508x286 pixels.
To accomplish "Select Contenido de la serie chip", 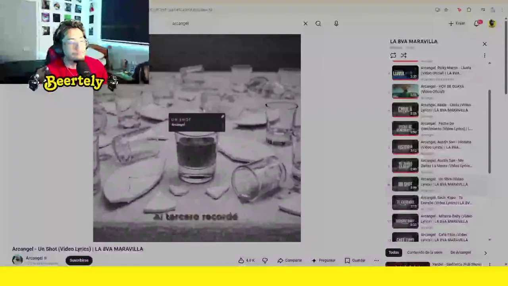I will (x=425, y=253).
